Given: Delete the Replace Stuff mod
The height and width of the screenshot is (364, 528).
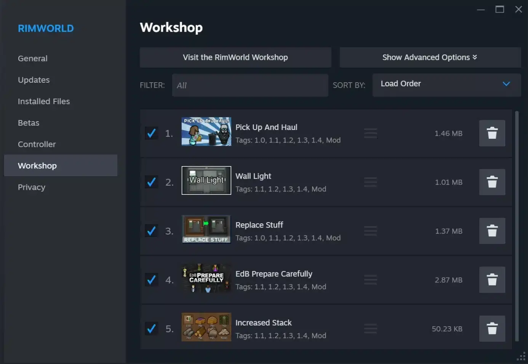Looking at the screenshot, I should click(492, 231).
